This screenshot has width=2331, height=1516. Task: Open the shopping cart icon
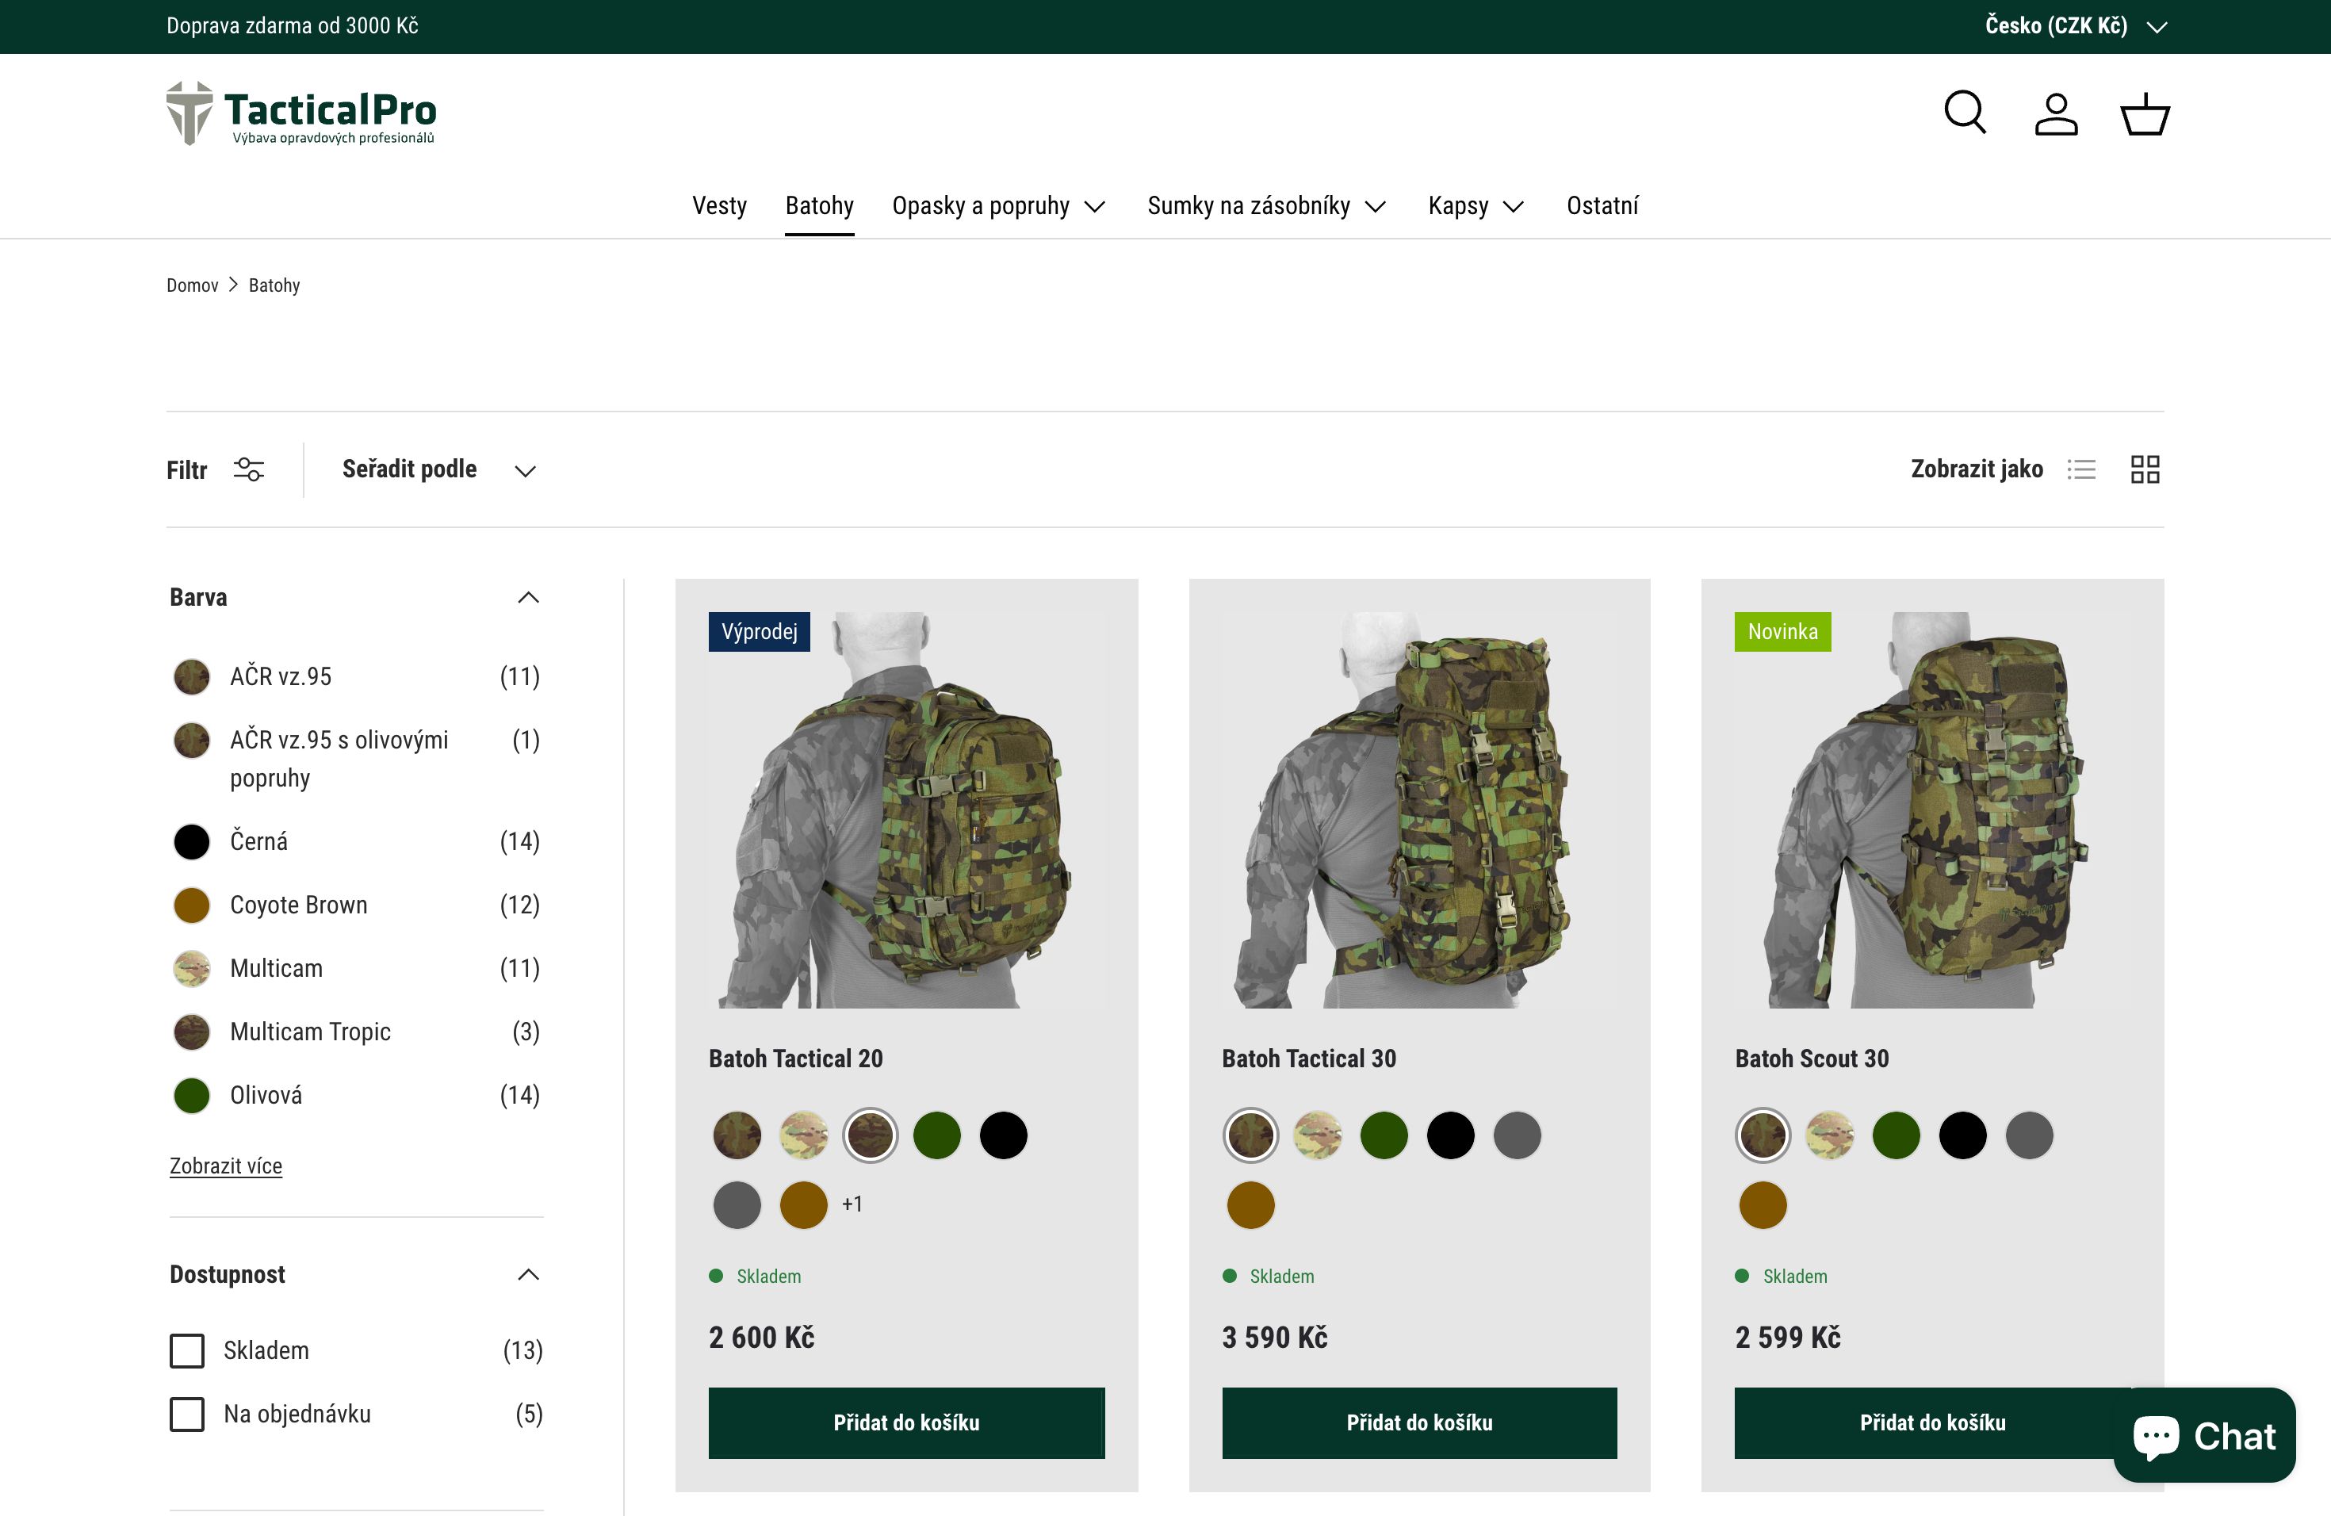pos(2144,113)
